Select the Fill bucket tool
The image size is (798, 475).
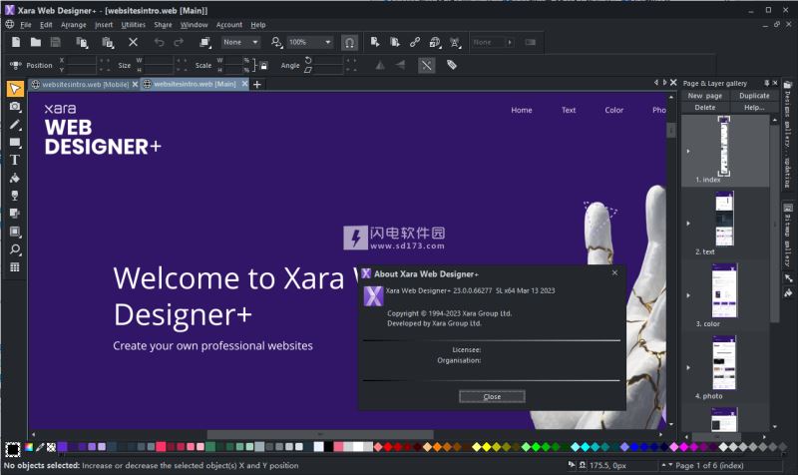(15, 178)
